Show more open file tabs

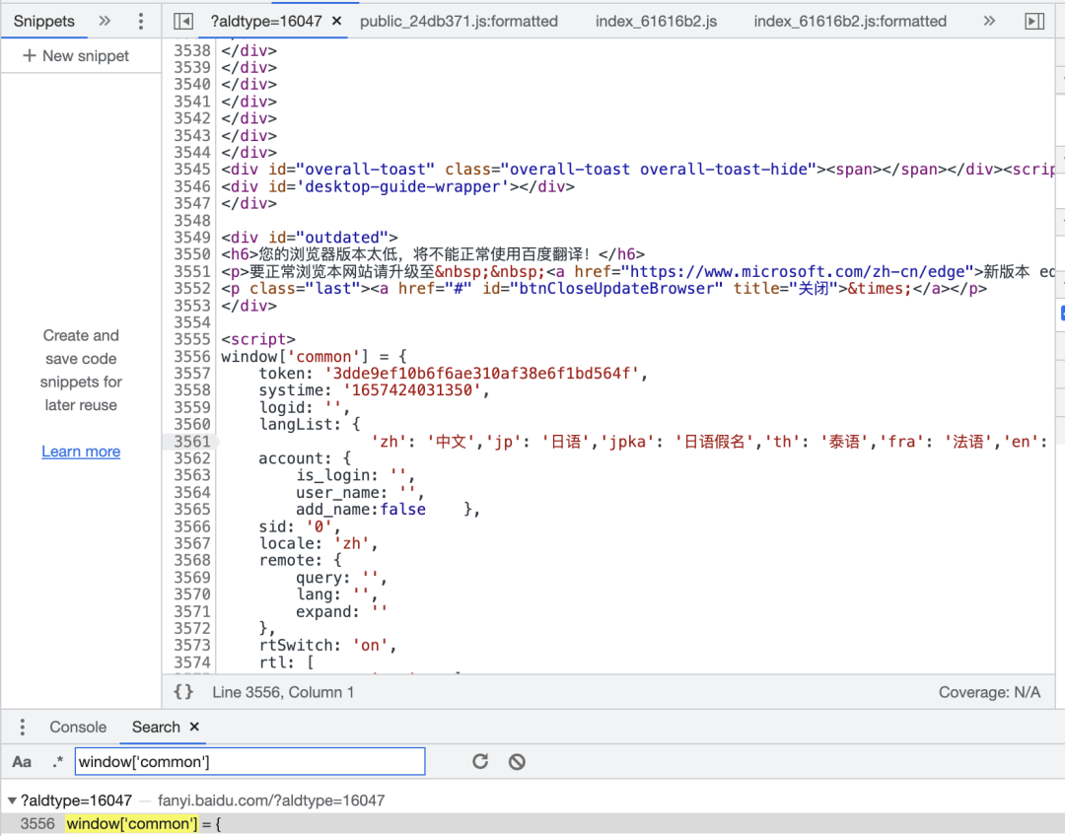click(989, 21)
